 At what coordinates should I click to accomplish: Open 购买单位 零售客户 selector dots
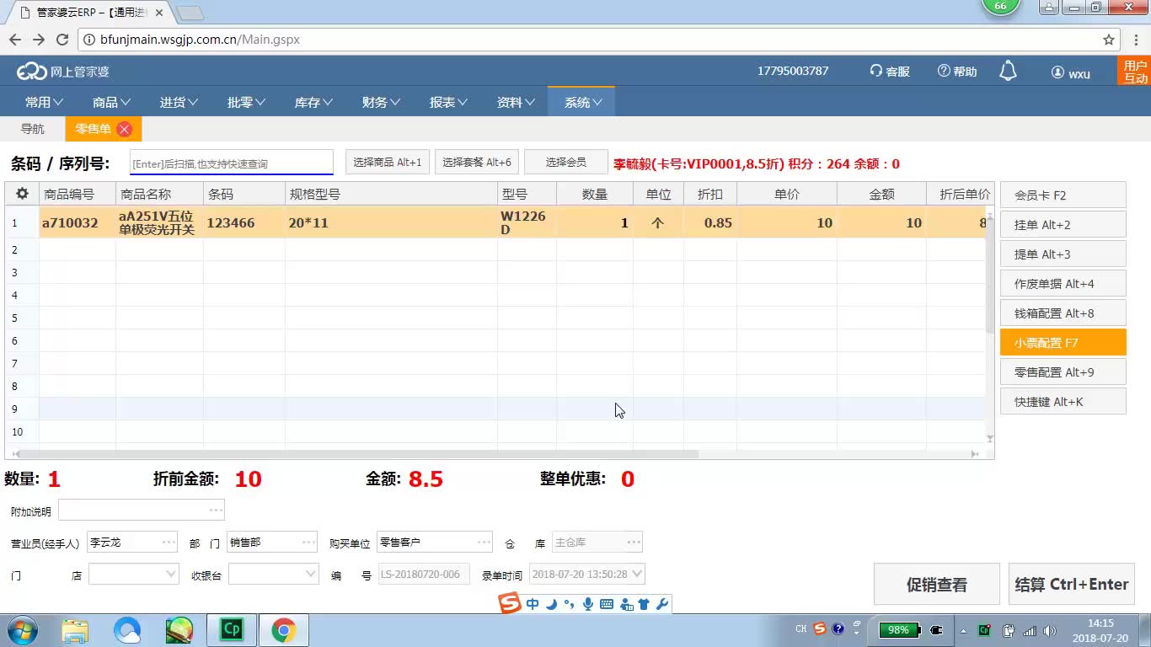(x=484, y=542)
